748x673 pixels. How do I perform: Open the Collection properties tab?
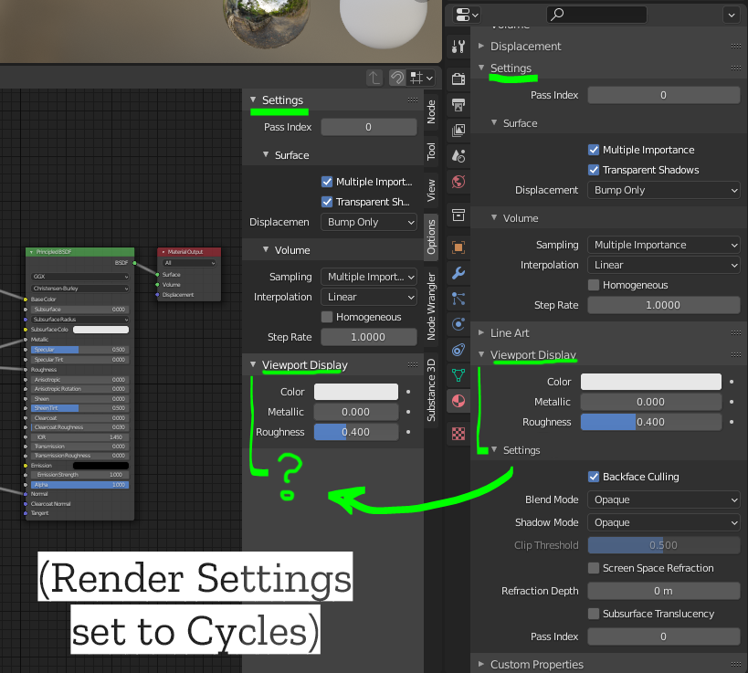(x=458, y=216)
